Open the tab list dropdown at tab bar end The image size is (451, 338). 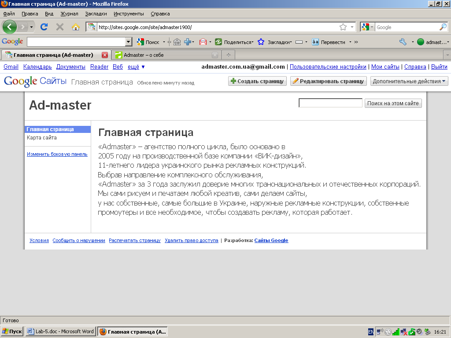(x=447, y=55)
